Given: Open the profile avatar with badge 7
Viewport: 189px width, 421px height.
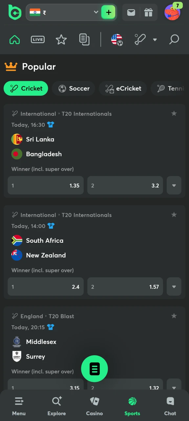Looking at the screenshot, I should (172, 12).
